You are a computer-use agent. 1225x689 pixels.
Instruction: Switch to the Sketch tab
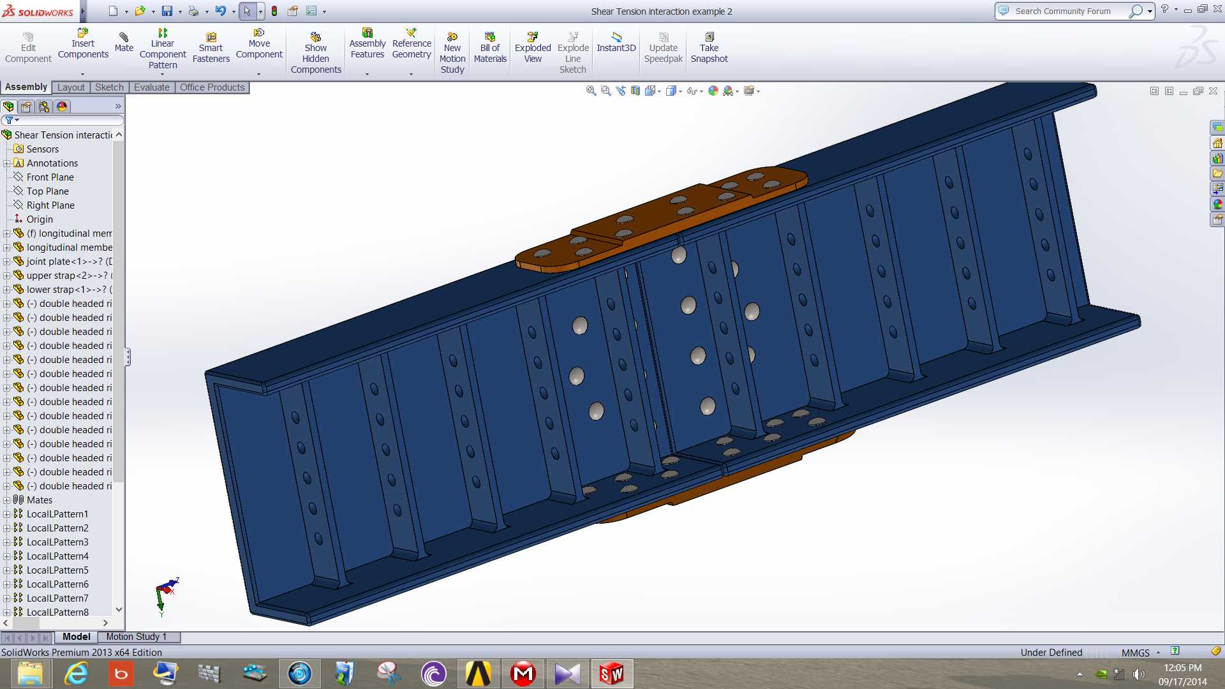click(x=109, y=87)
